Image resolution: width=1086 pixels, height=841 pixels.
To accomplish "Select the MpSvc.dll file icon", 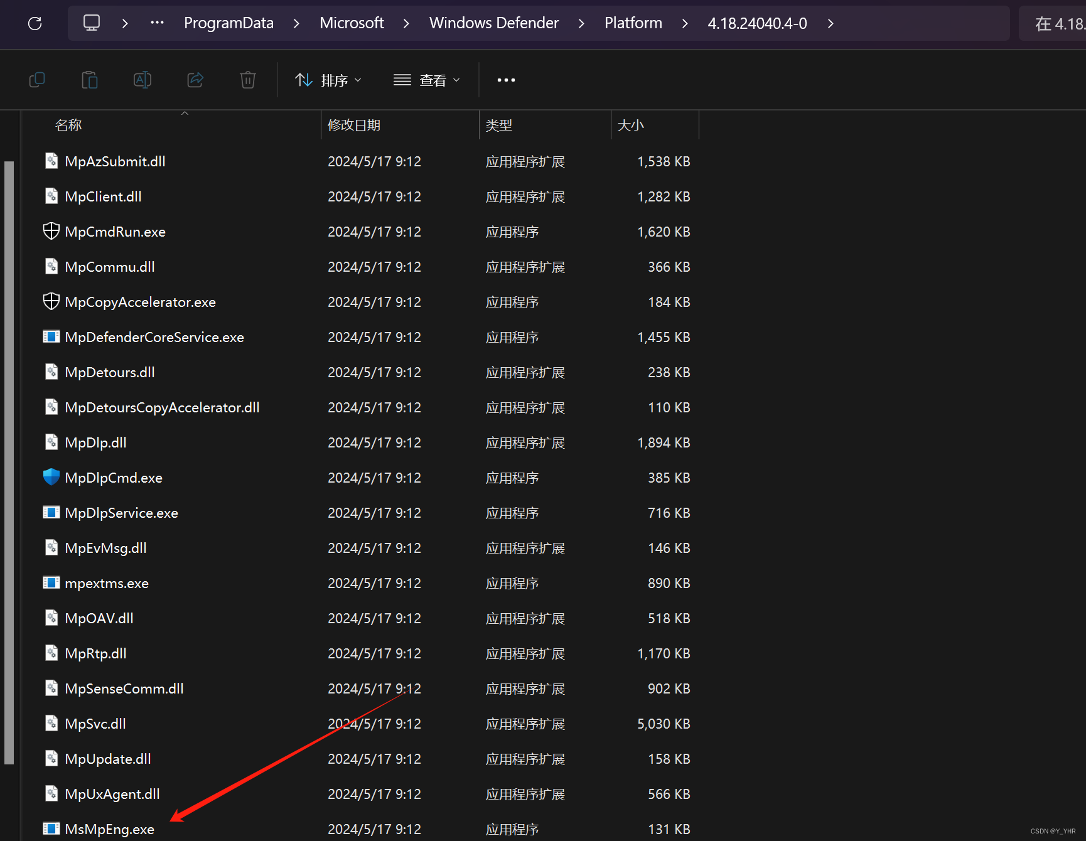I will (x=51, y=723).
